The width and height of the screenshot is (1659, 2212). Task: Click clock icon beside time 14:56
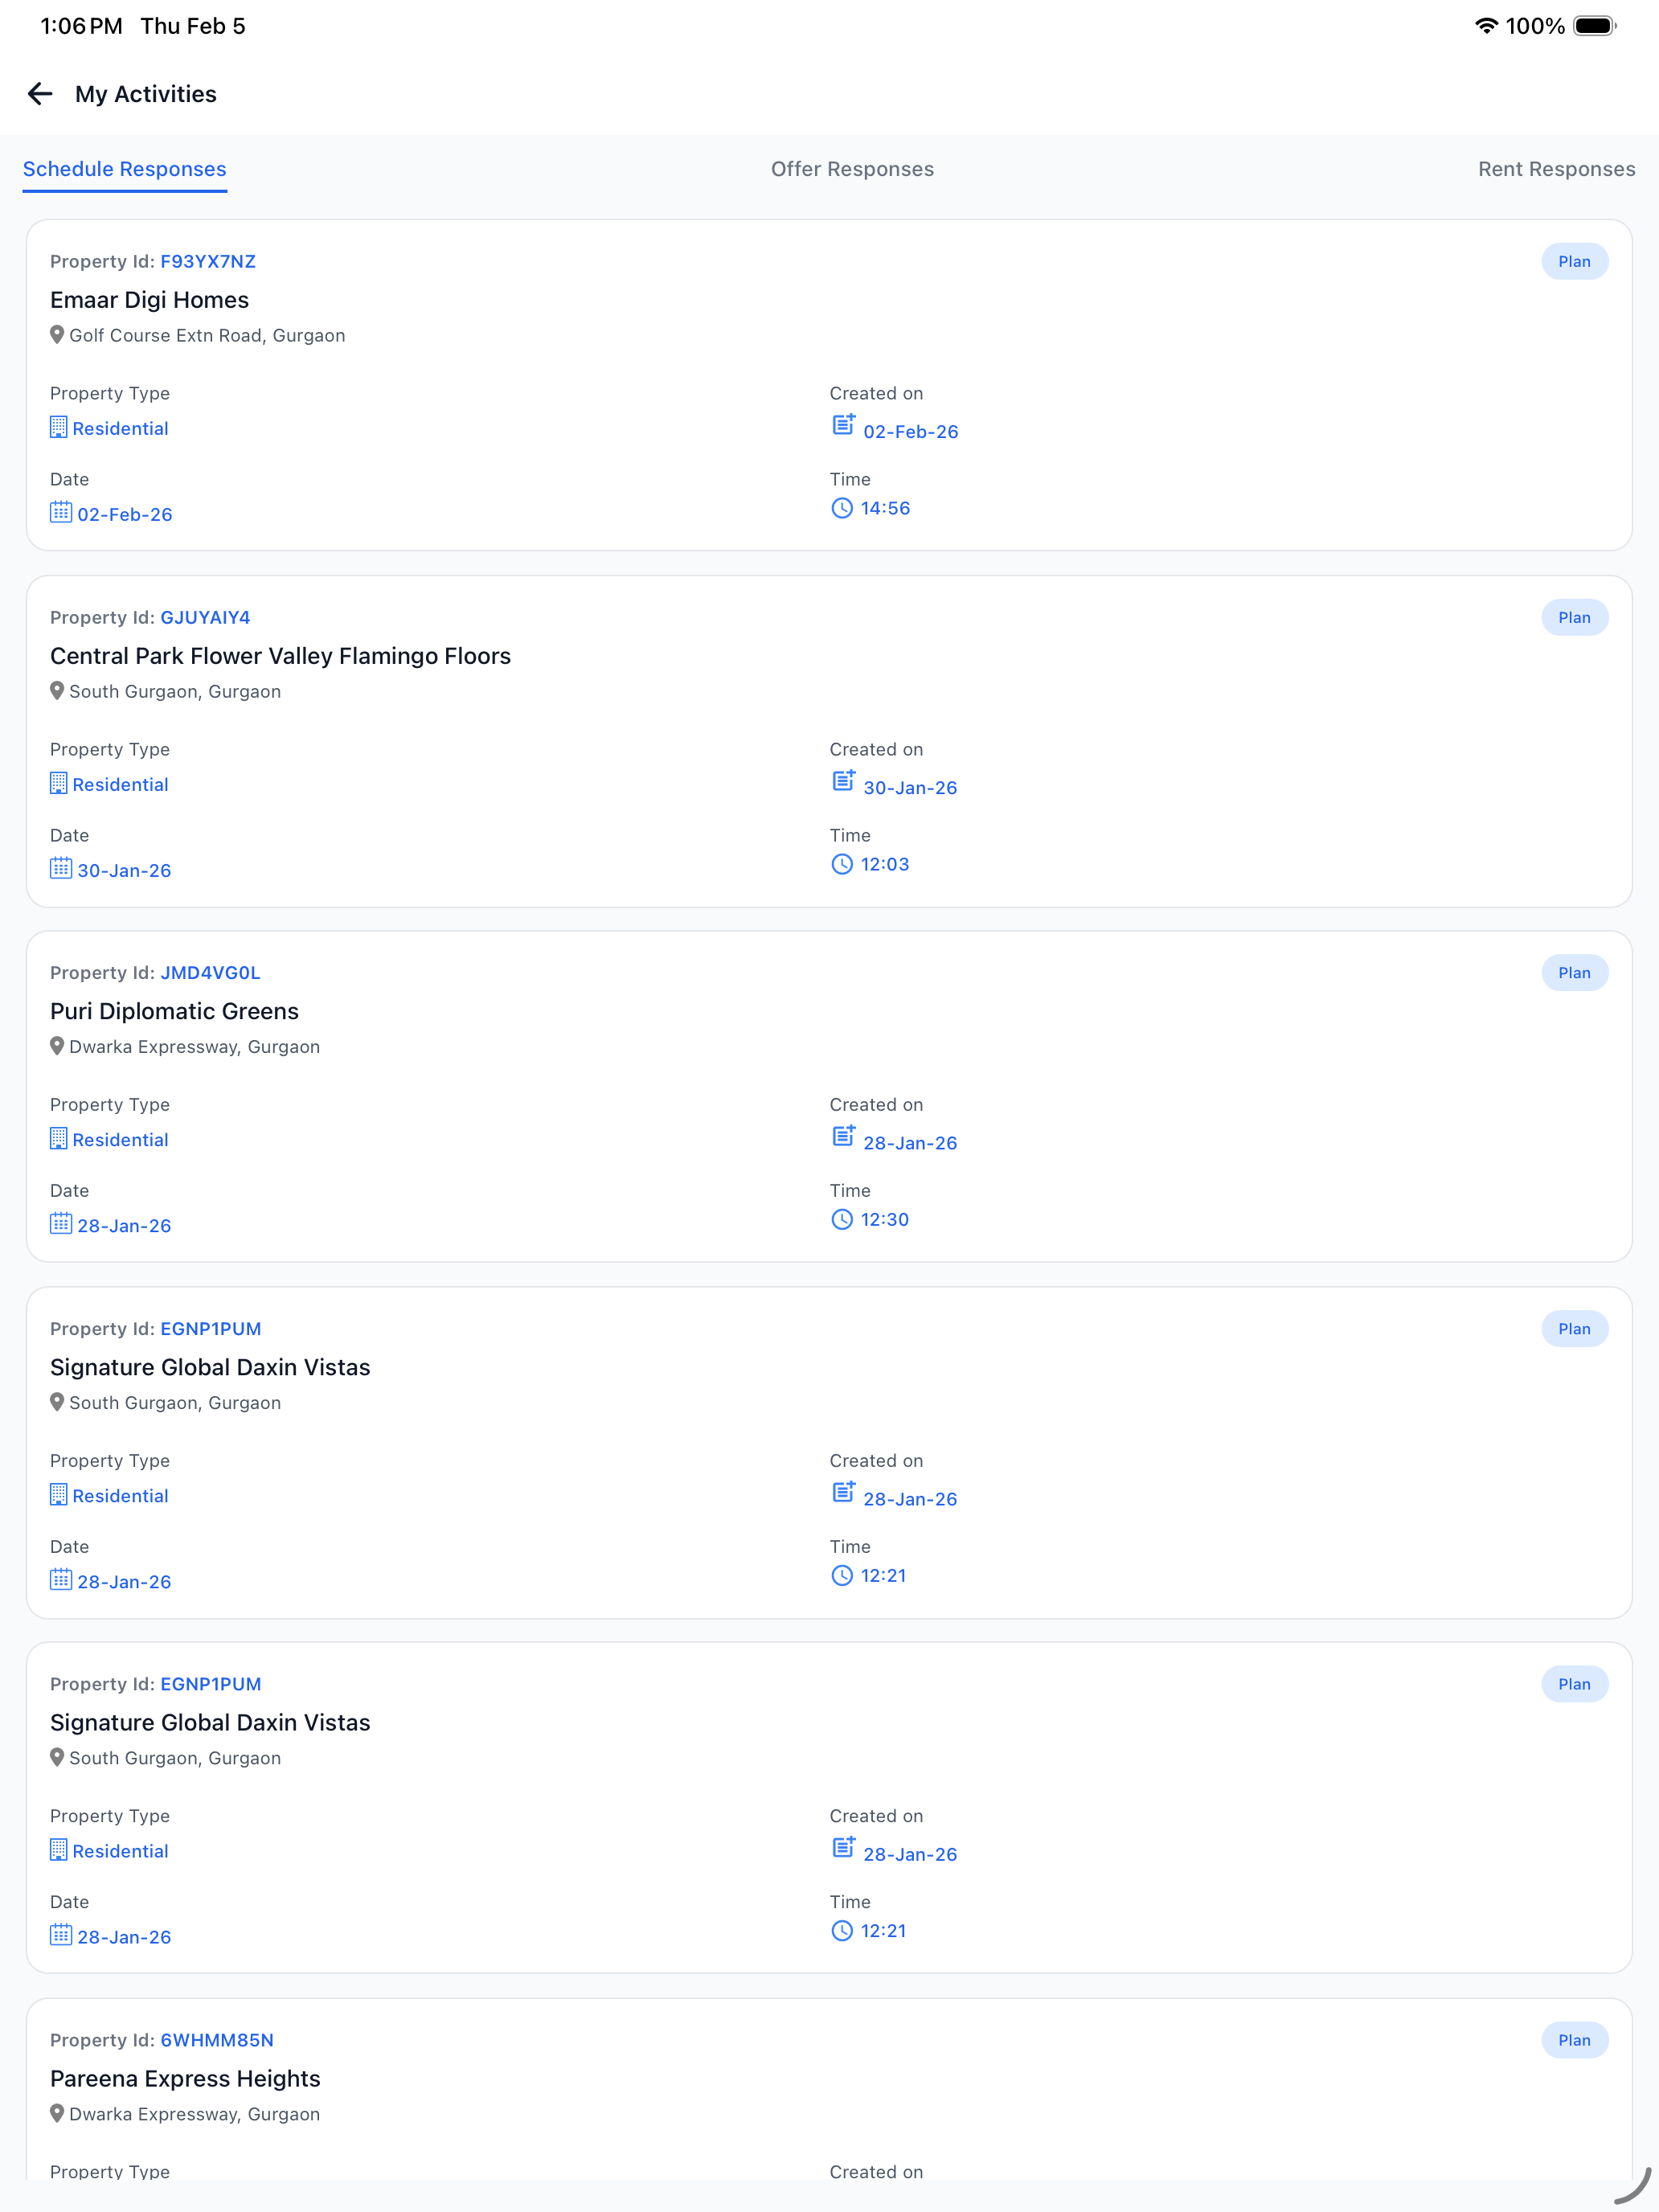click(x=842, y=508)
